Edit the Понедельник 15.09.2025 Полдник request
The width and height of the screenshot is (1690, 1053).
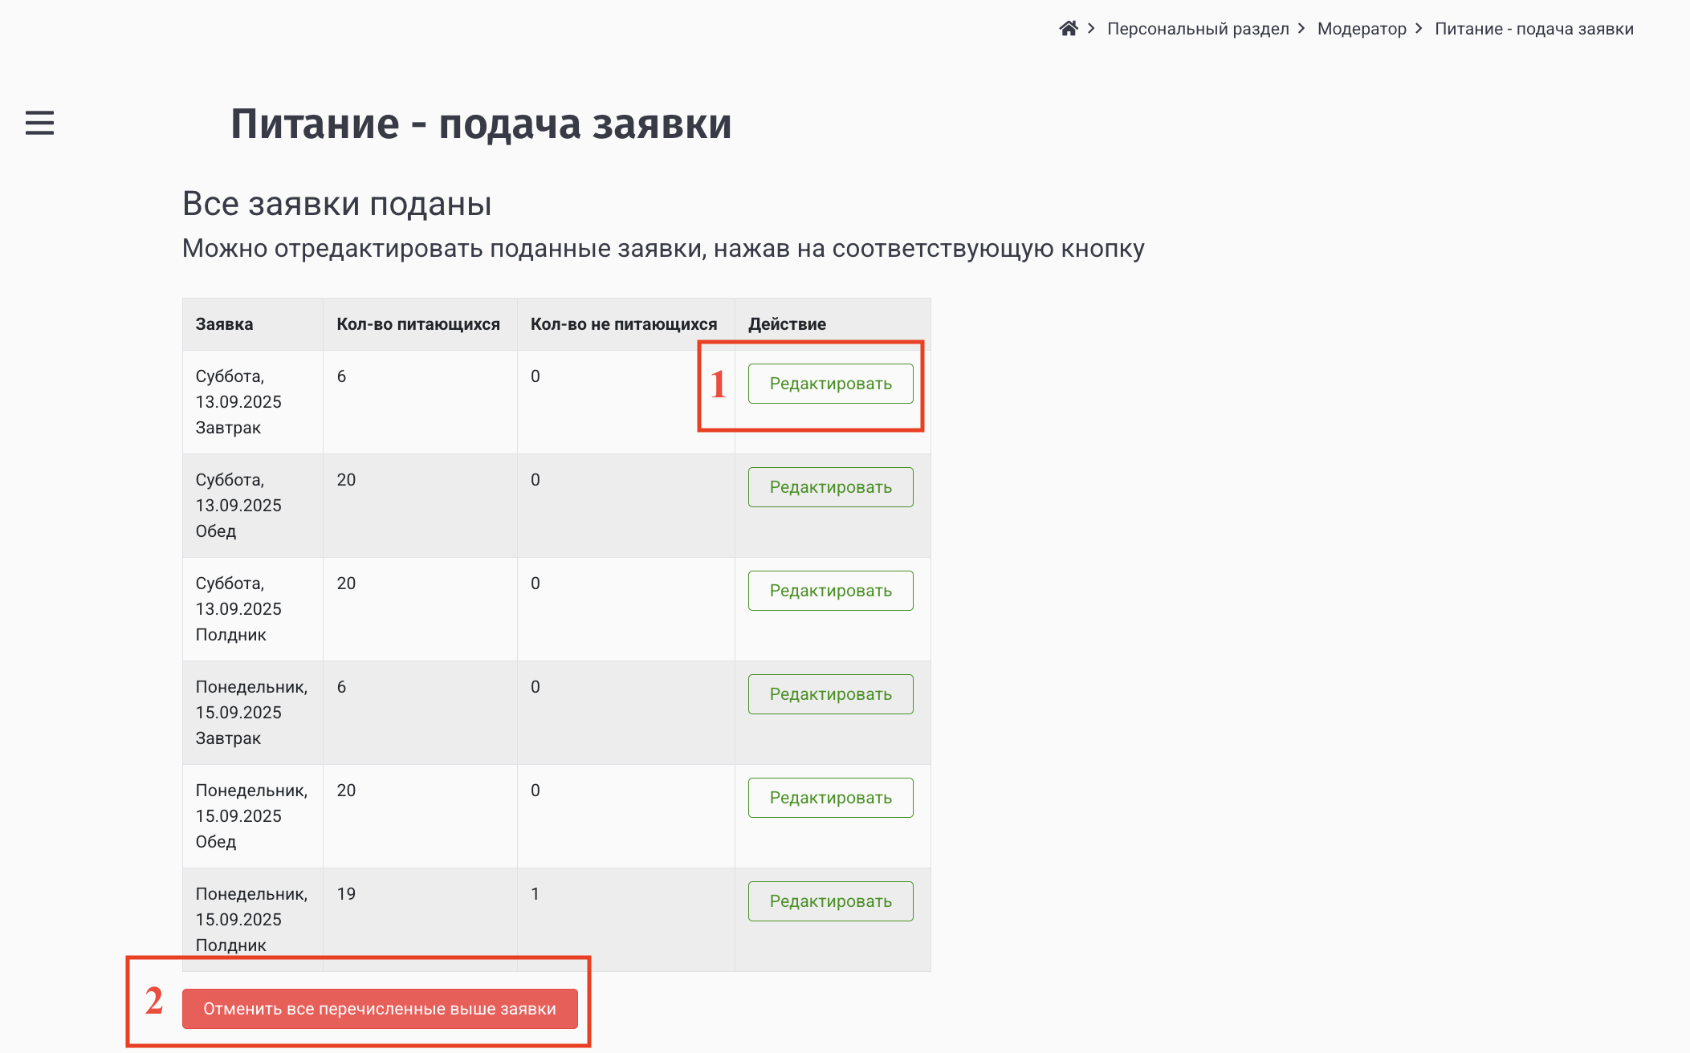[830, 901]
